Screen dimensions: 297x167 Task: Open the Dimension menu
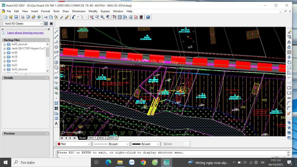pyautogui.click(x=79, y=11)
